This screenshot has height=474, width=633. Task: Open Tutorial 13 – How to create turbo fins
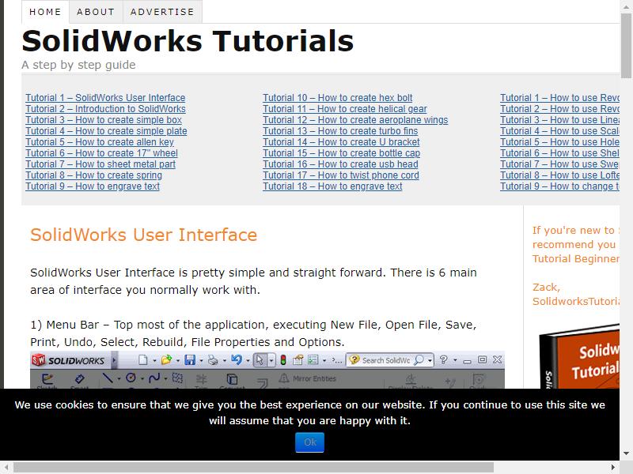(340, 131)
